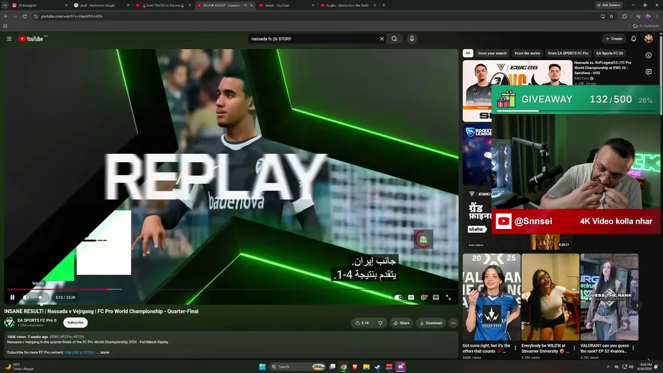The height and width of the screenshot is (373, 663).
Task: Select the All filter chip
Action: 468,53
